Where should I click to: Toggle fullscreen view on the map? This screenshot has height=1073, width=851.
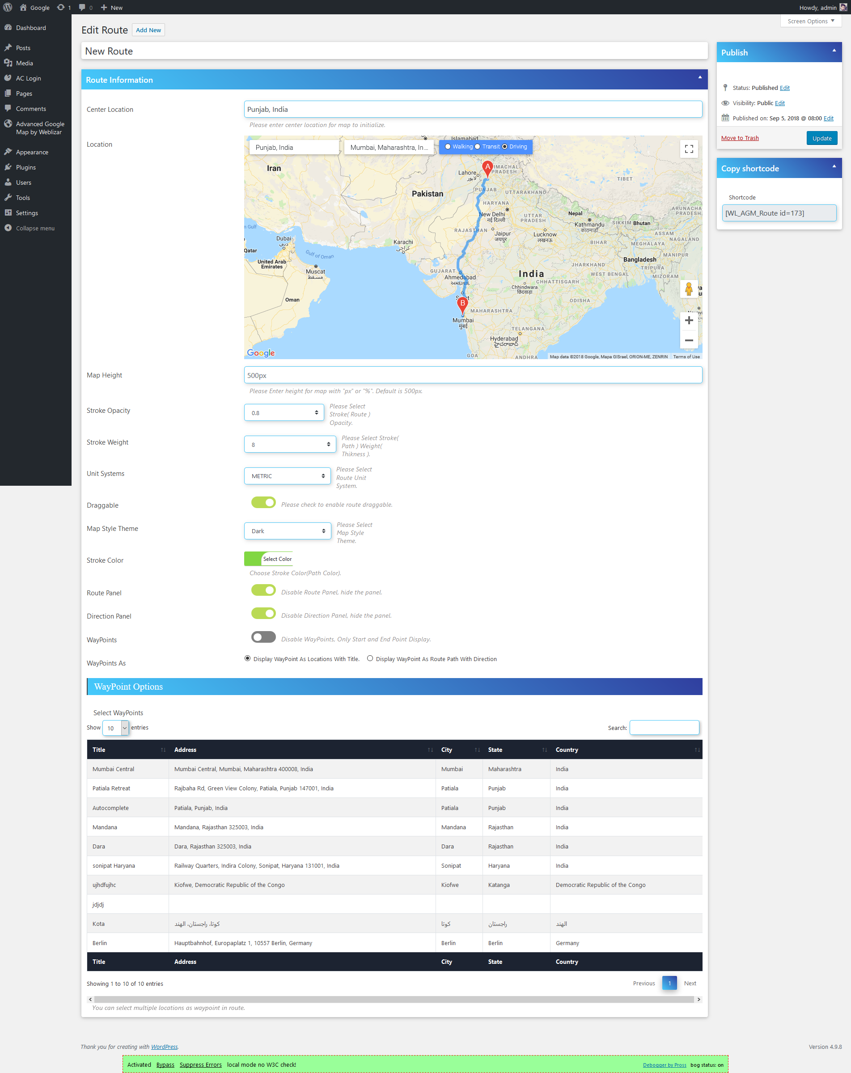pyautogui.click(x=689, y=149)
